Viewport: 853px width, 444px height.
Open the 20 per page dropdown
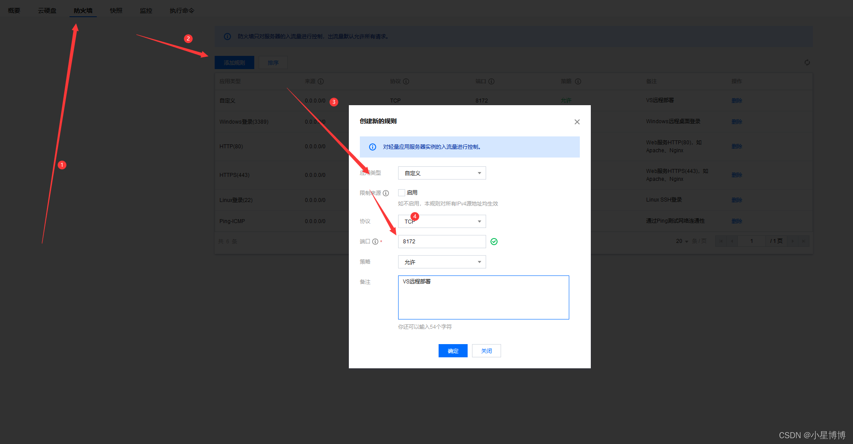[x=682, y=241]
